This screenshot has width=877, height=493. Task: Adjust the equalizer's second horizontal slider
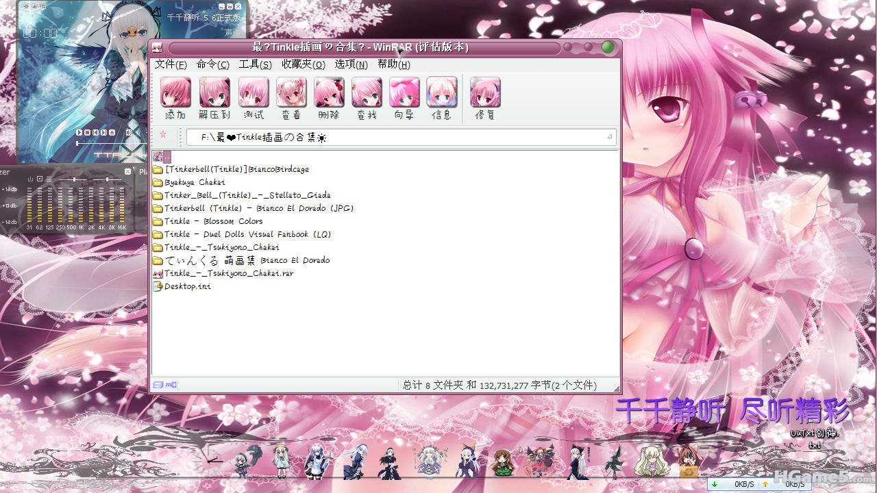tap(107, 179)
